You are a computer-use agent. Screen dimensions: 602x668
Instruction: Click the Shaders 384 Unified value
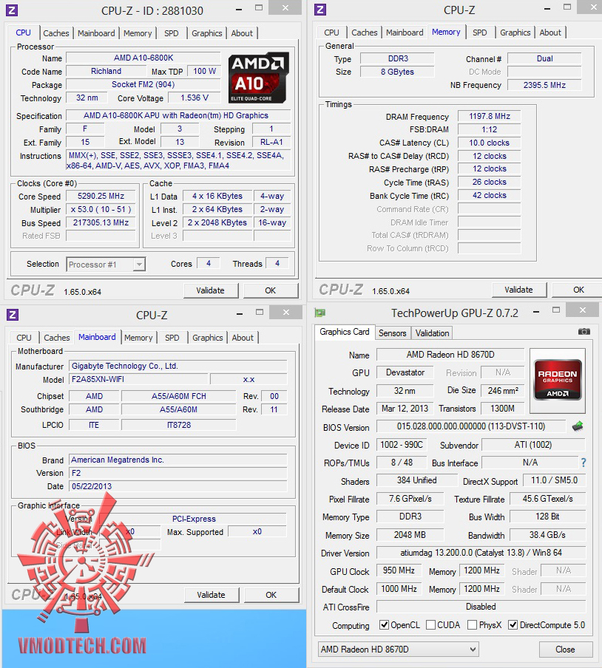pyautogui.click(x=416, y=480)
